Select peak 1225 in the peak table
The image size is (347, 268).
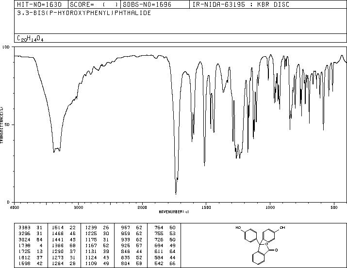point(91,234)
